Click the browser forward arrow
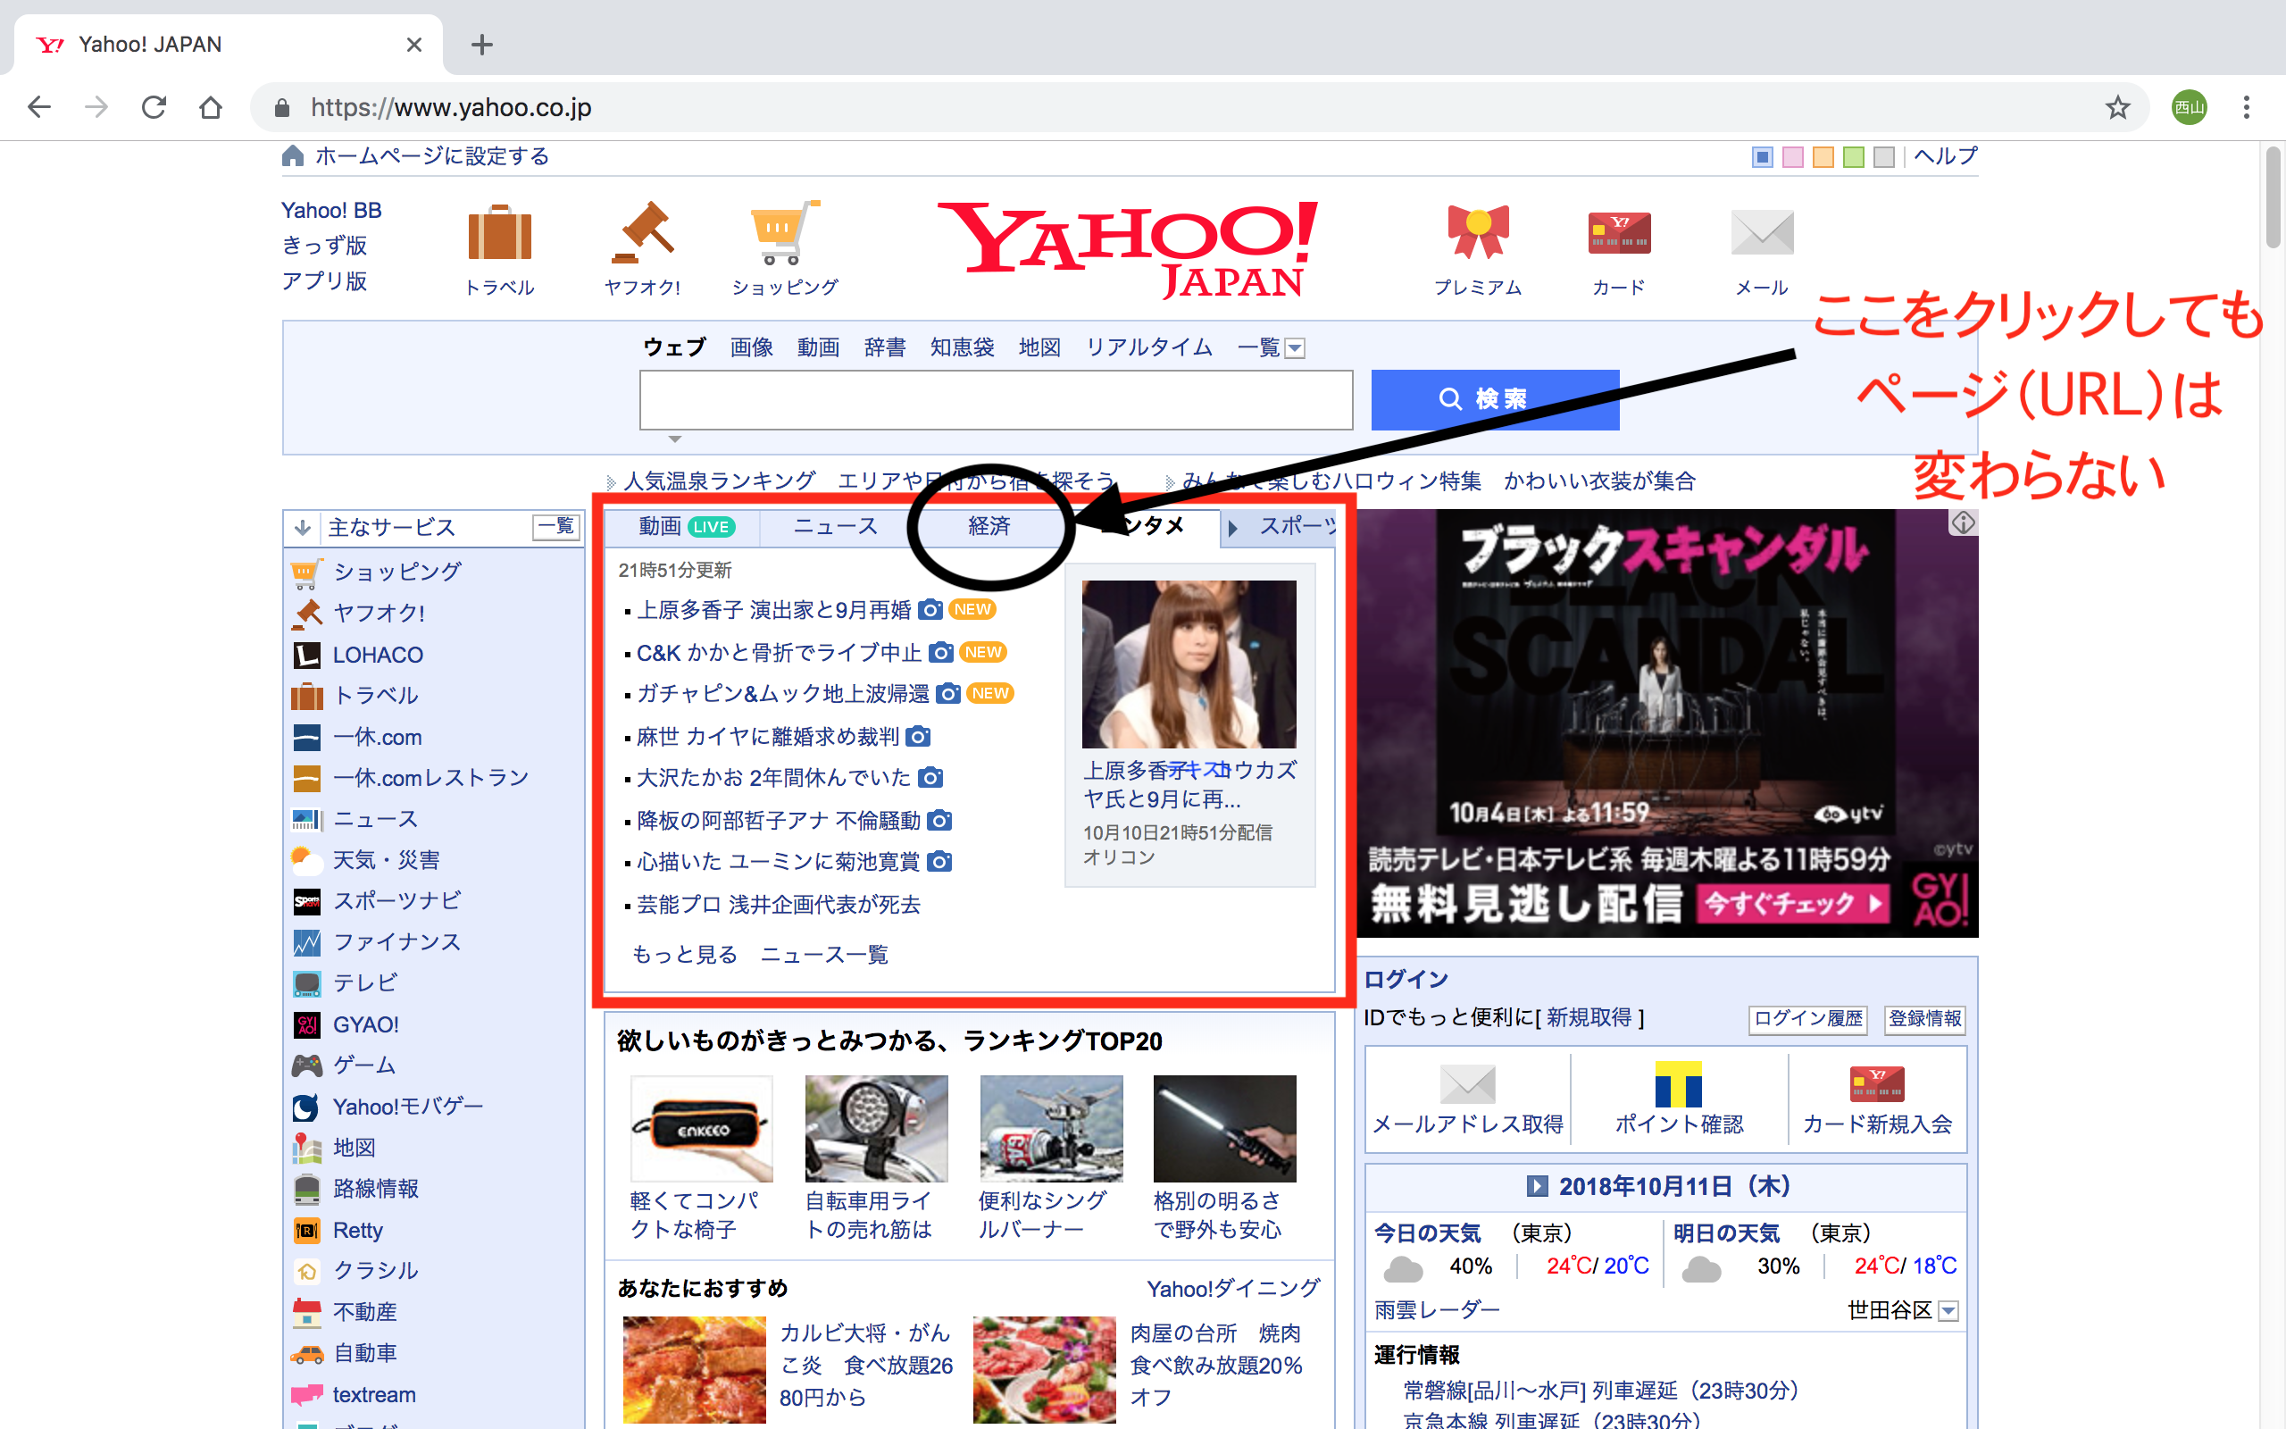Screen dimensions: 2286x1429 [96, 107]
